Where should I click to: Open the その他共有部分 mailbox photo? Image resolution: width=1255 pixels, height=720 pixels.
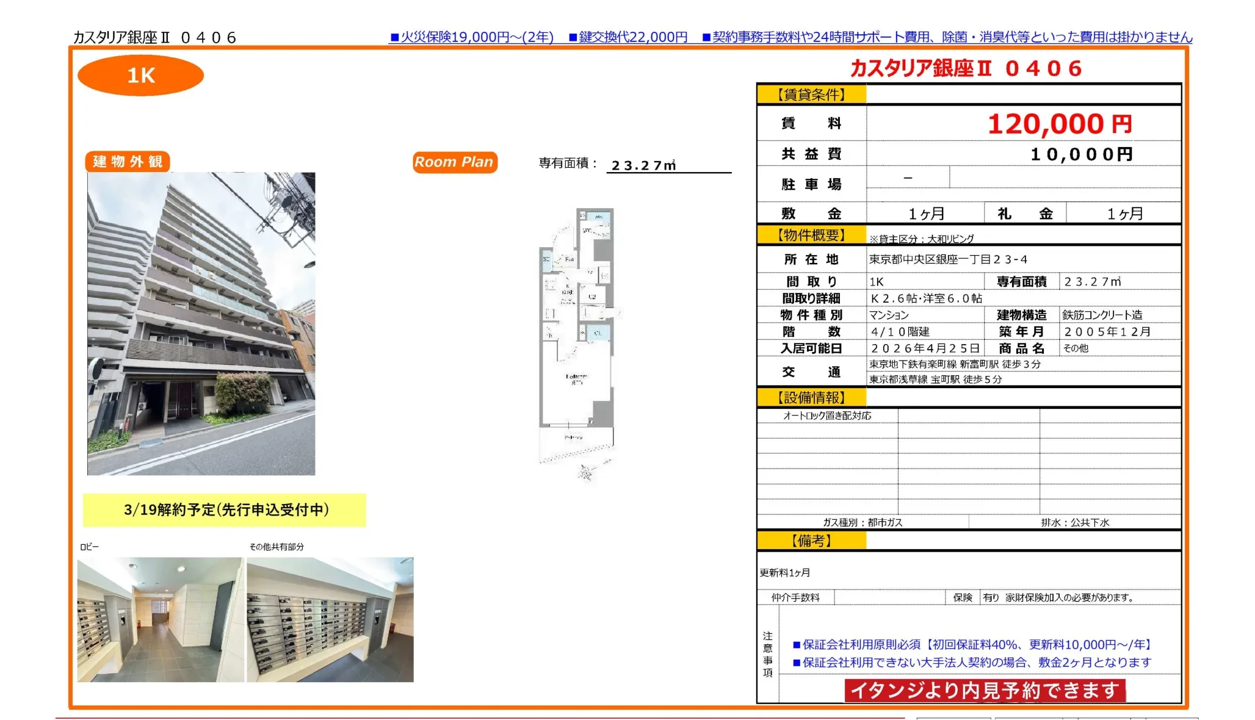point(330,619)
